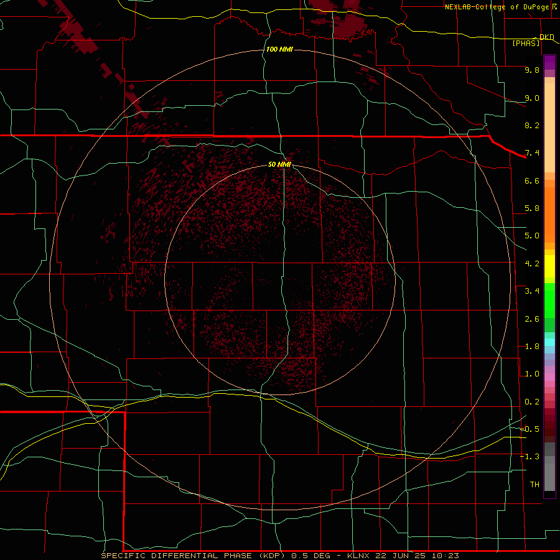The image size is (560, 560).
Task: Click the 3.4 value on color scale
Action: pyautogui.click(x=532, y=291)
